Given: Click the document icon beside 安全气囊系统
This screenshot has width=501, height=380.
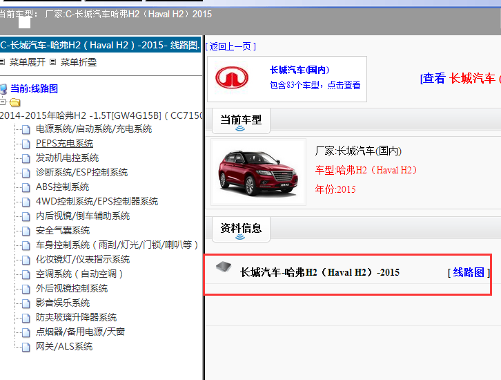Looking at the screenshot, I should (26, 231).
